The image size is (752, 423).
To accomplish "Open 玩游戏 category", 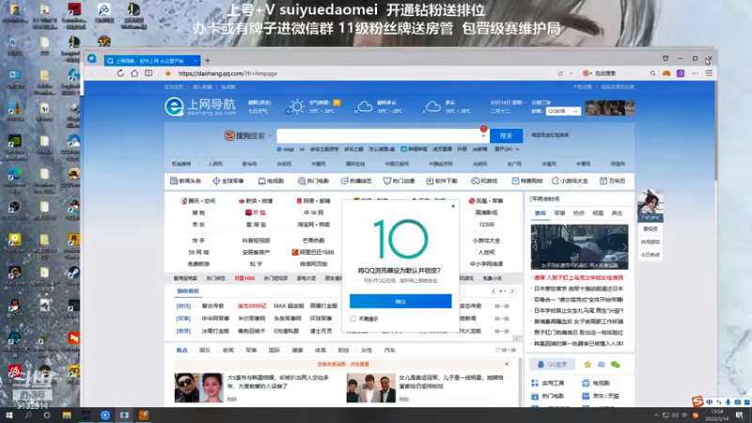I will pyautogui.click(x=484, y=180).
